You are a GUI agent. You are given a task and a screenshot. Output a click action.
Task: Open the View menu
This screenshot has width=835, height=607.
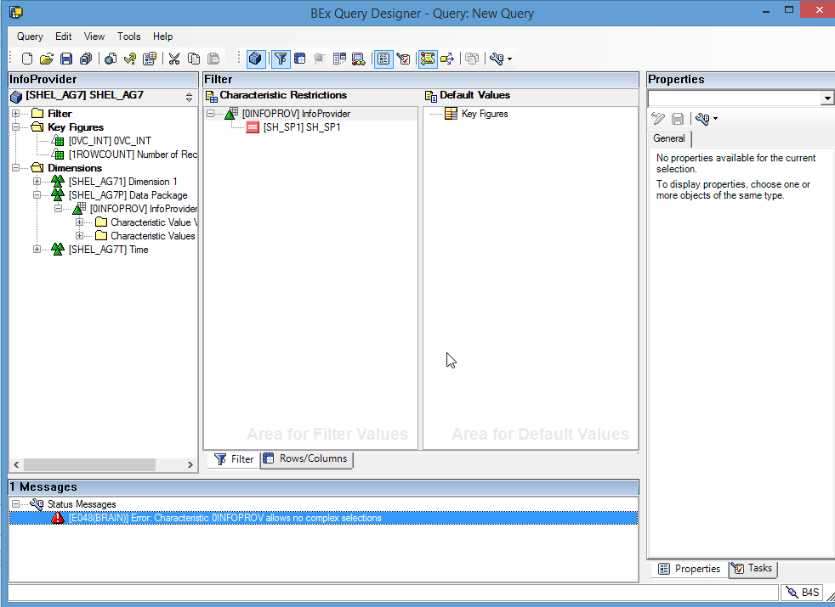94,37
